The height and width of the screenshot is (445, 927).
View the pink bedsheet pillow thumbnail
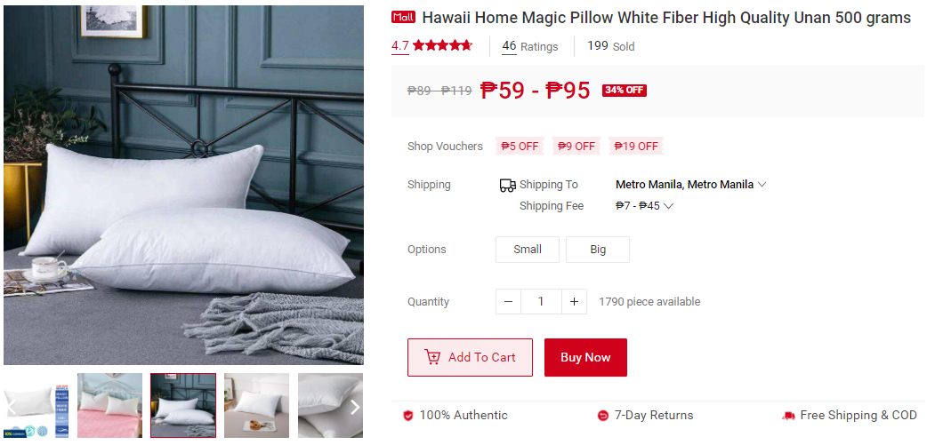(x=110, y=405)
